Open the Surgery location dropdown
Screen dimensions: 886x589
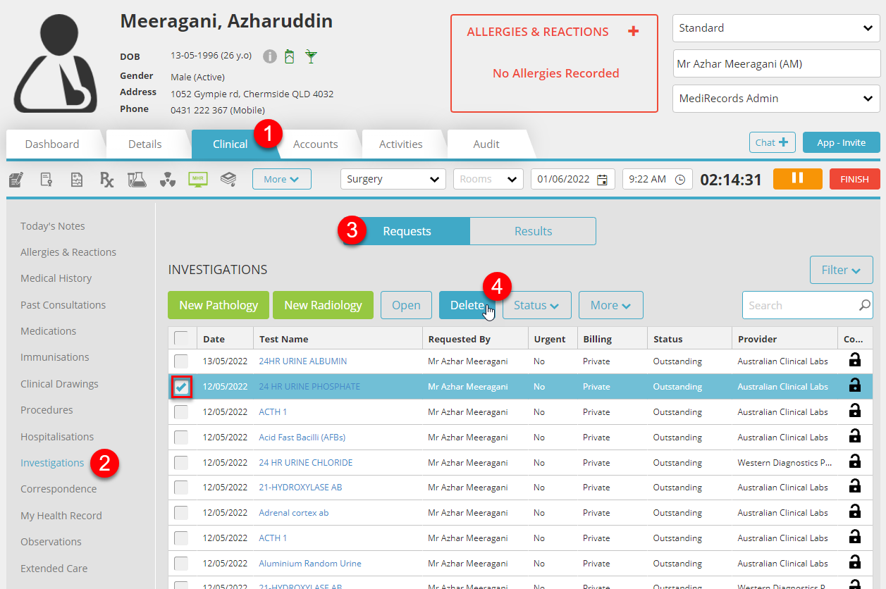[x=393, y=179]
